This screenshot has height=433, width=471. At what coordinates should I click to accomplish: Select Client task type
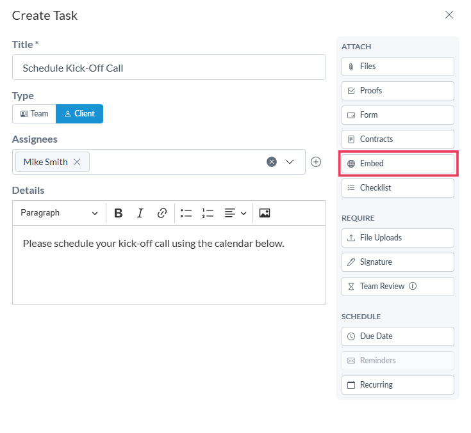tap(79, 114)
